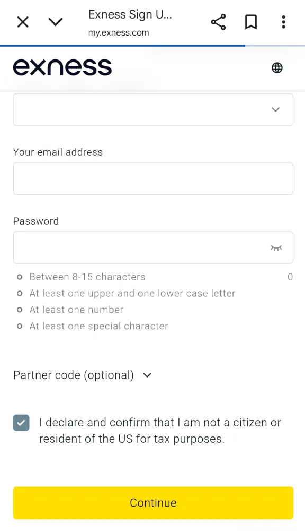Uncheck the US tax declaration checkbox
The height and width of the screenshot is (531, 305).
(x=21, y=423)
